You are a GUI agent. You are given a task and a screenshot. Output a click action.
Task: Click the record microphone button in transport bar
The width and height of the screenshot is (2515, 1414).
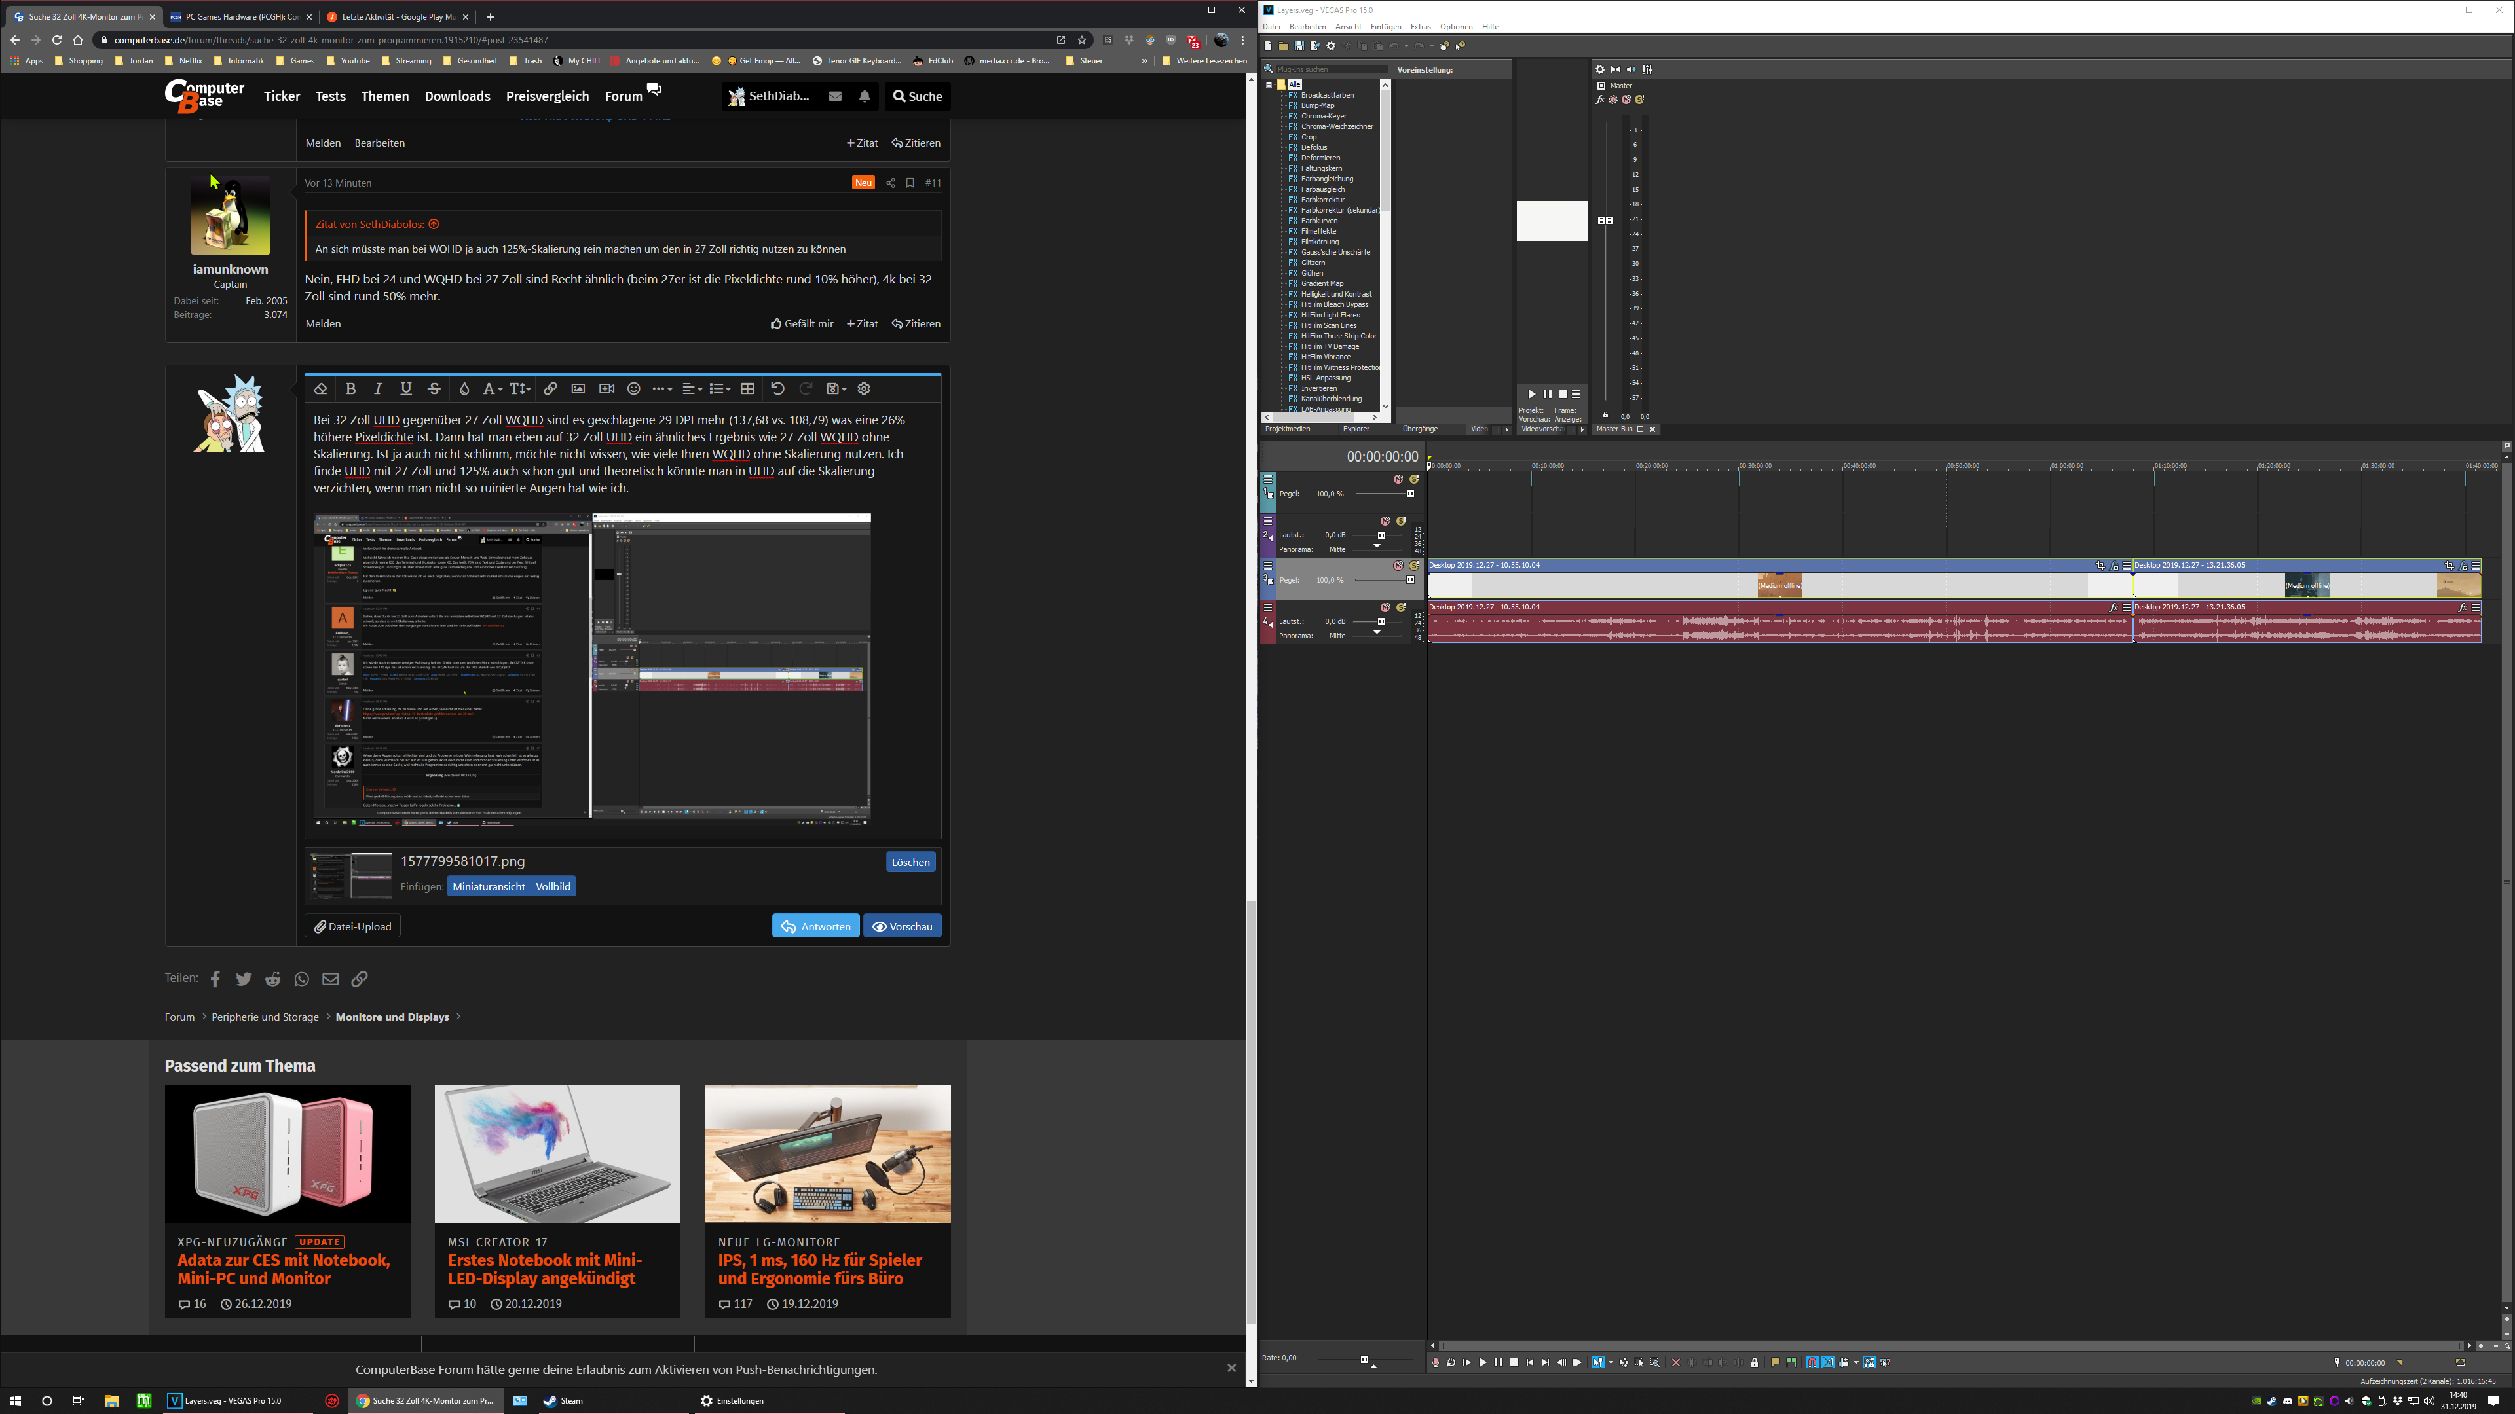[x=1435, y=1362]
